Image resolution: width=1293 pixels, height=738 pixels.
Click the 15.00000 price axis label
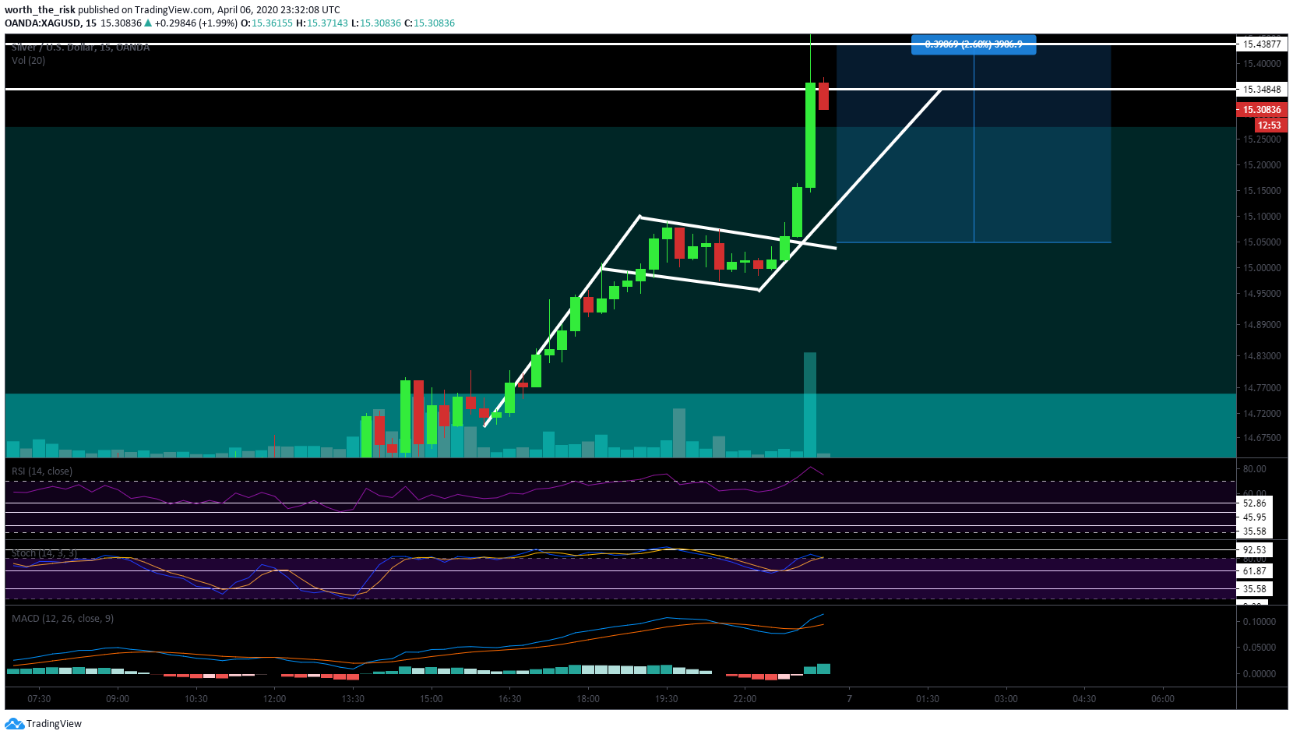point(1262,268)
